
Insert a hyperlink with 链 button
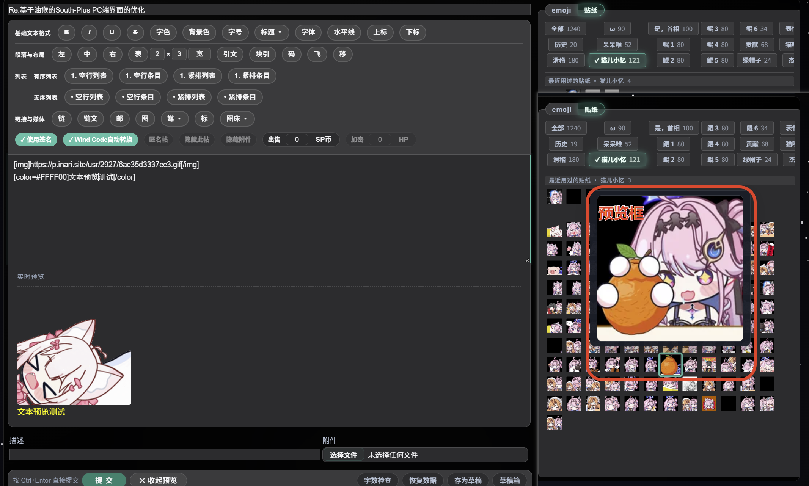click(x=61, y=119)
